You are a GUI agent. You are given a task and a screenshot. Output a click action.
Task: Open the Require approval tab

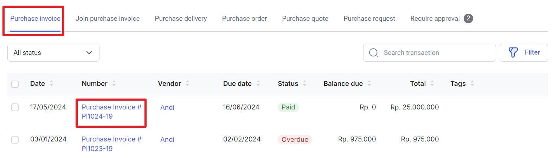pyautogui.click(x=442, y=19)
